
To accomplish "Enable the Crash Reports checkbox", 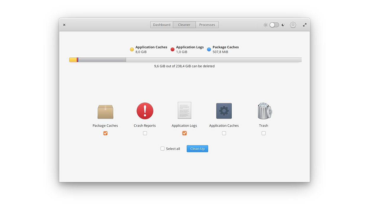I will tap(145, 133).
